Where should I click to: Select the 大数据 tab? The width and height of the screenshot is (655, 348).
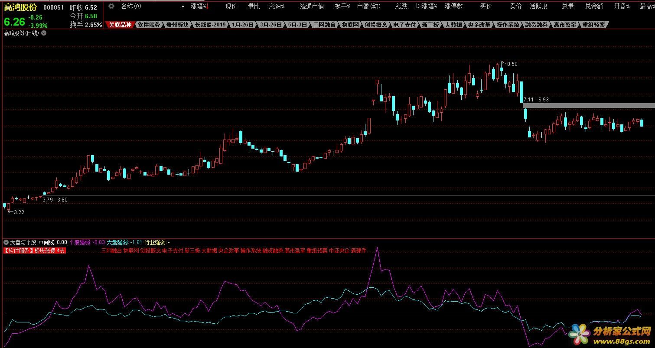click(x=453, y=25)
